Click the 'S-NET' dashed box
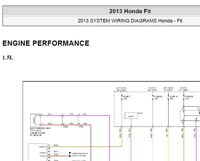The width and height of the screenshot is (200, 161). click(x=131, y=116)
